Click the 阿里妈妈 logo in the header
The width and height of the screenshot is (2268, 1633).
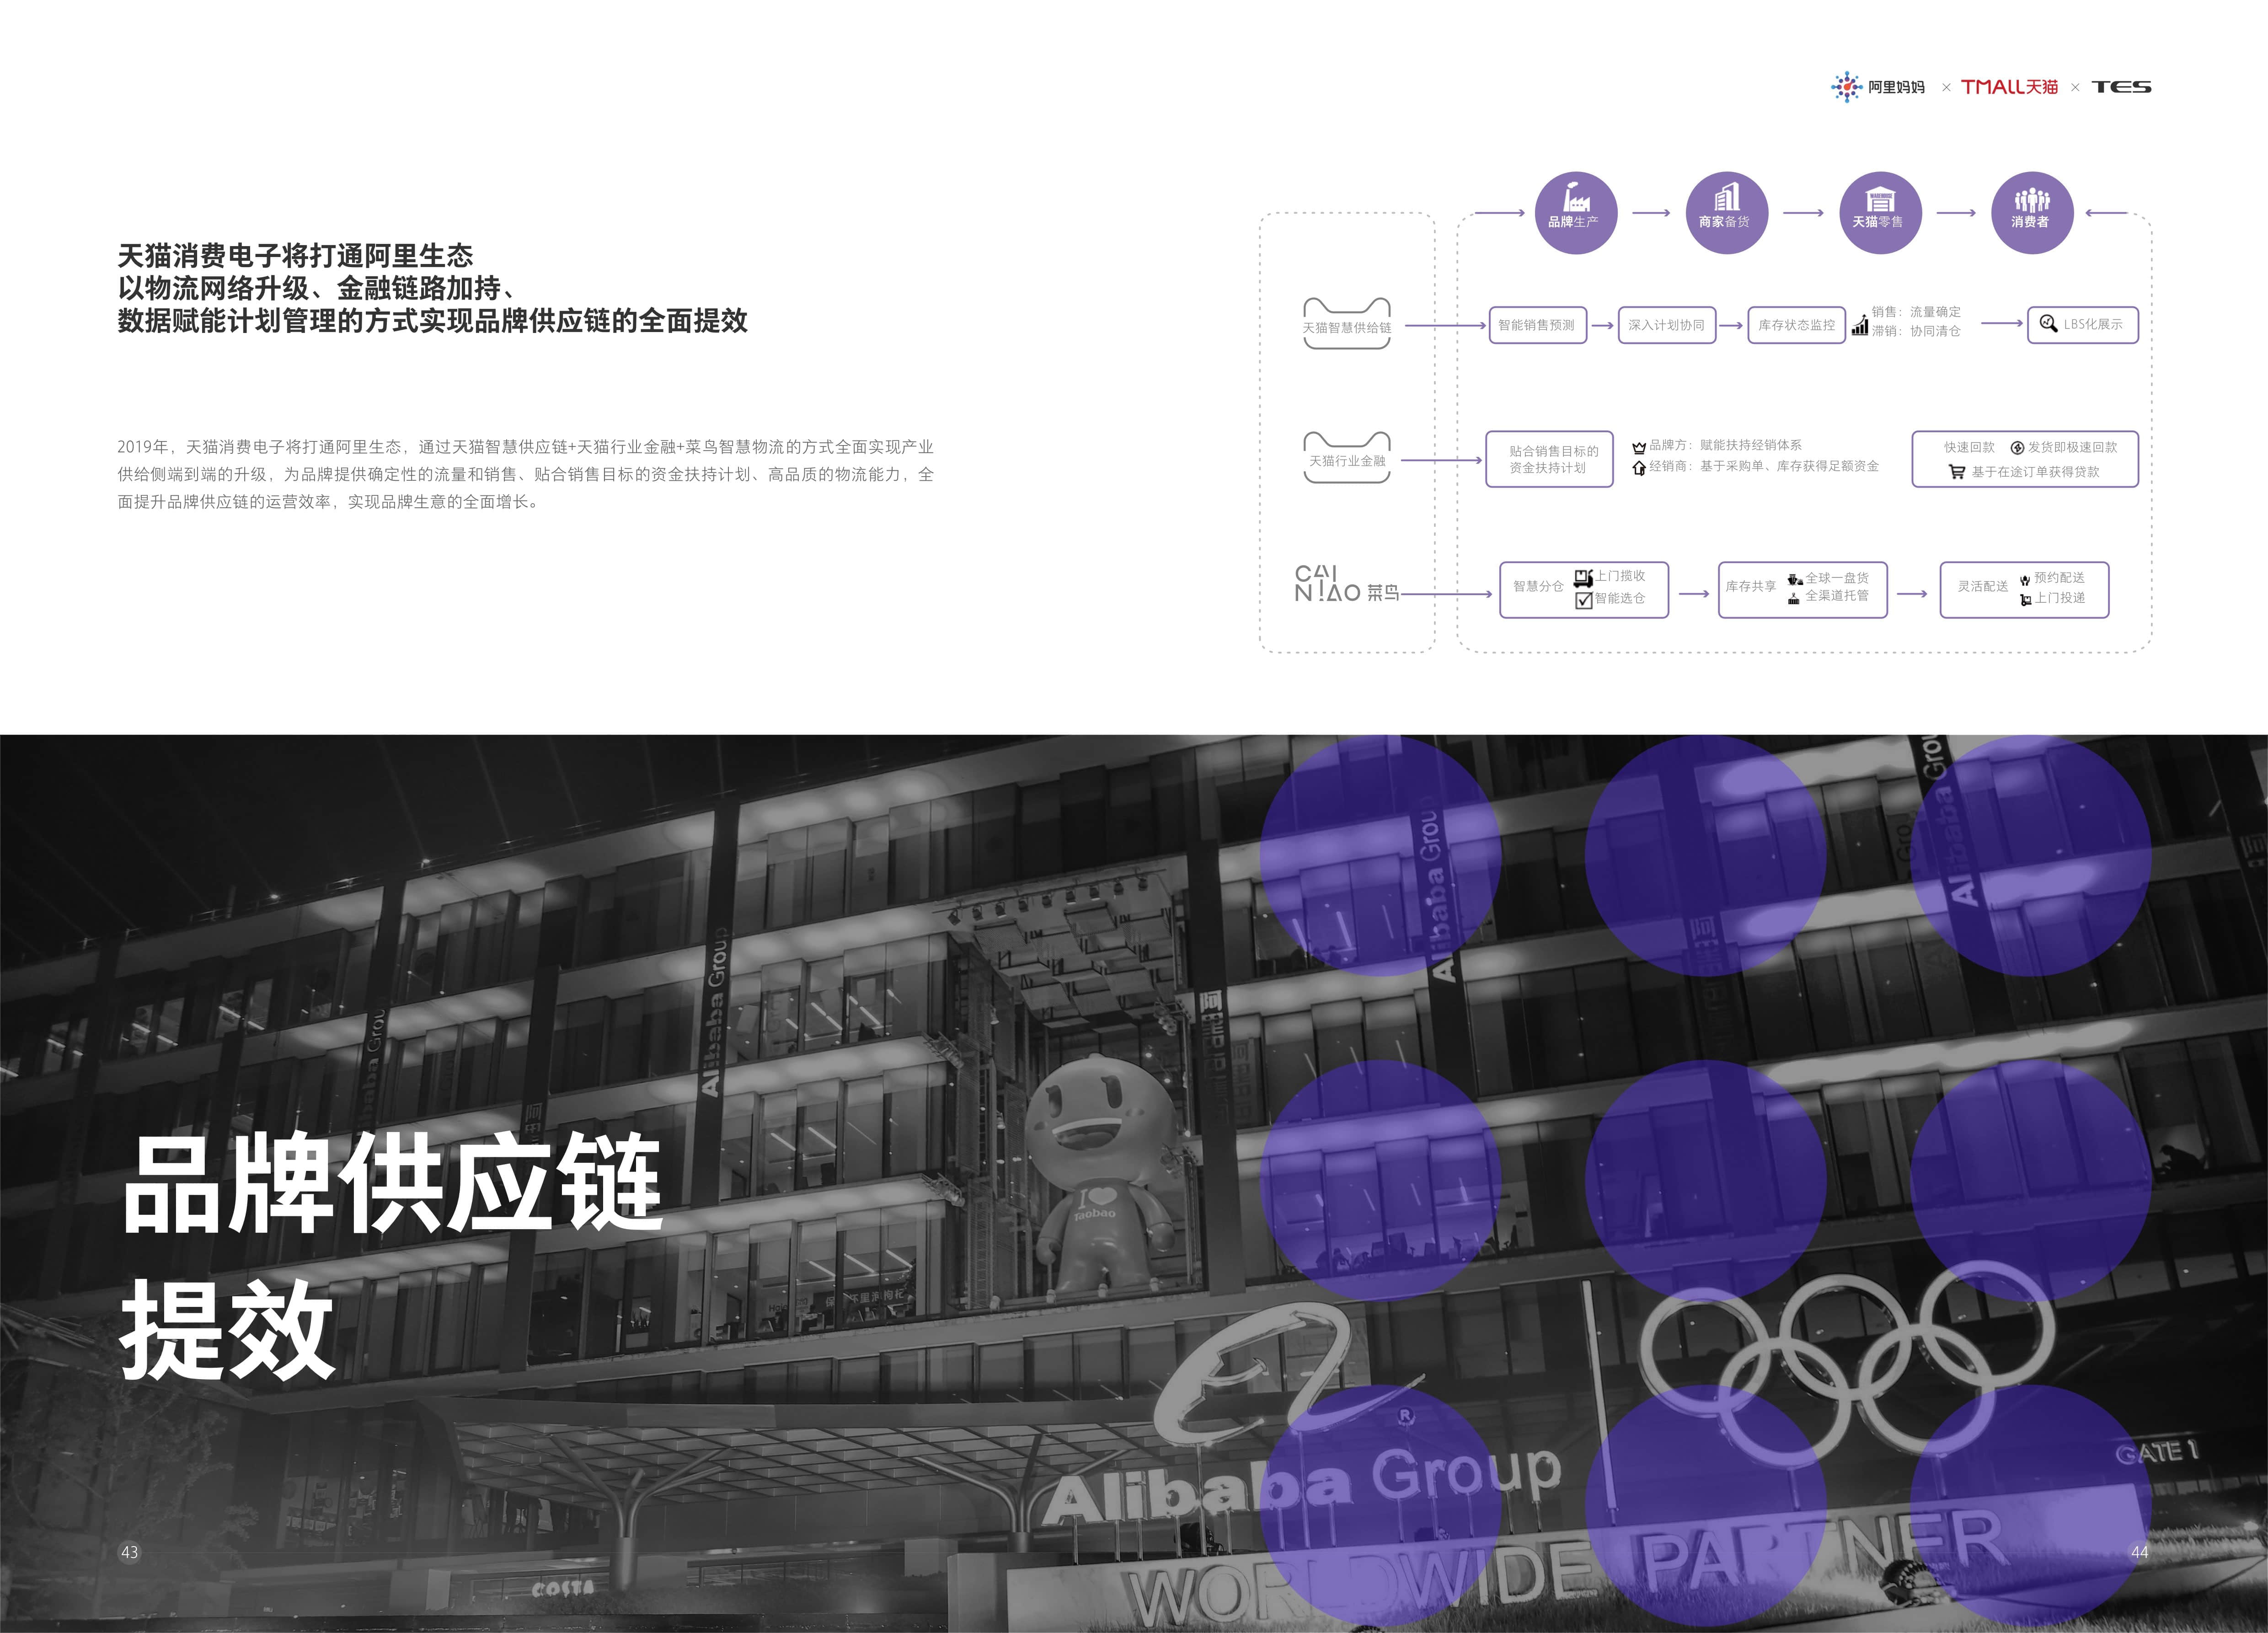click(x=1877, y=87)
